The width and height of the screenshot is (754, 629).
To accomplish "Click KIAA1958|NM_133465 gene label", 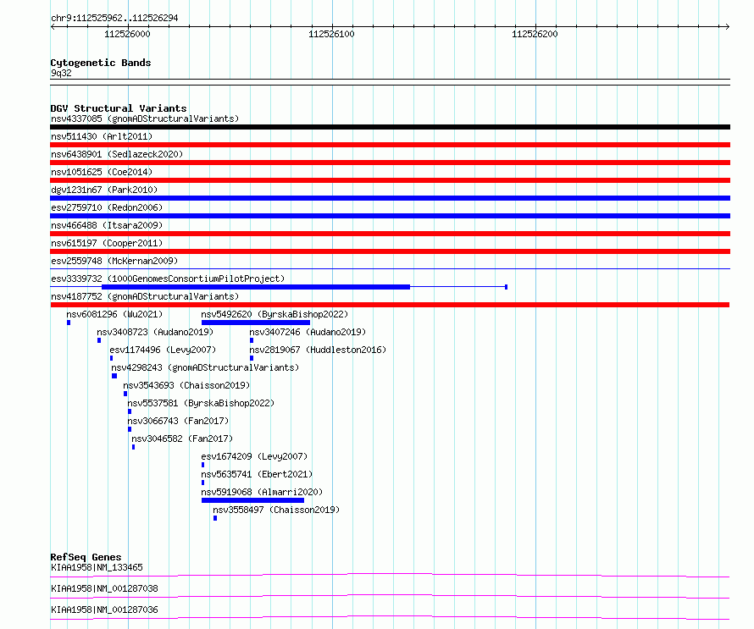I will click(97, 567).
